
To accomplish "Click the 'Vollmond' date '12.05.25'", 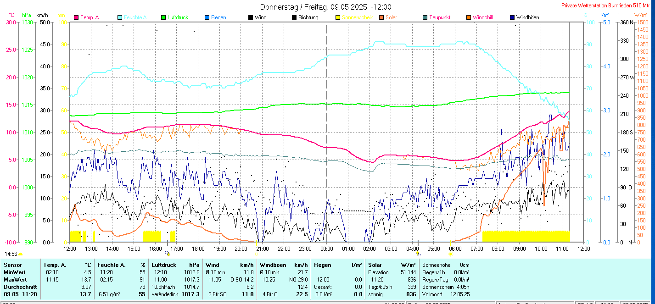I will pyautogui.click(x=460, y=294).
